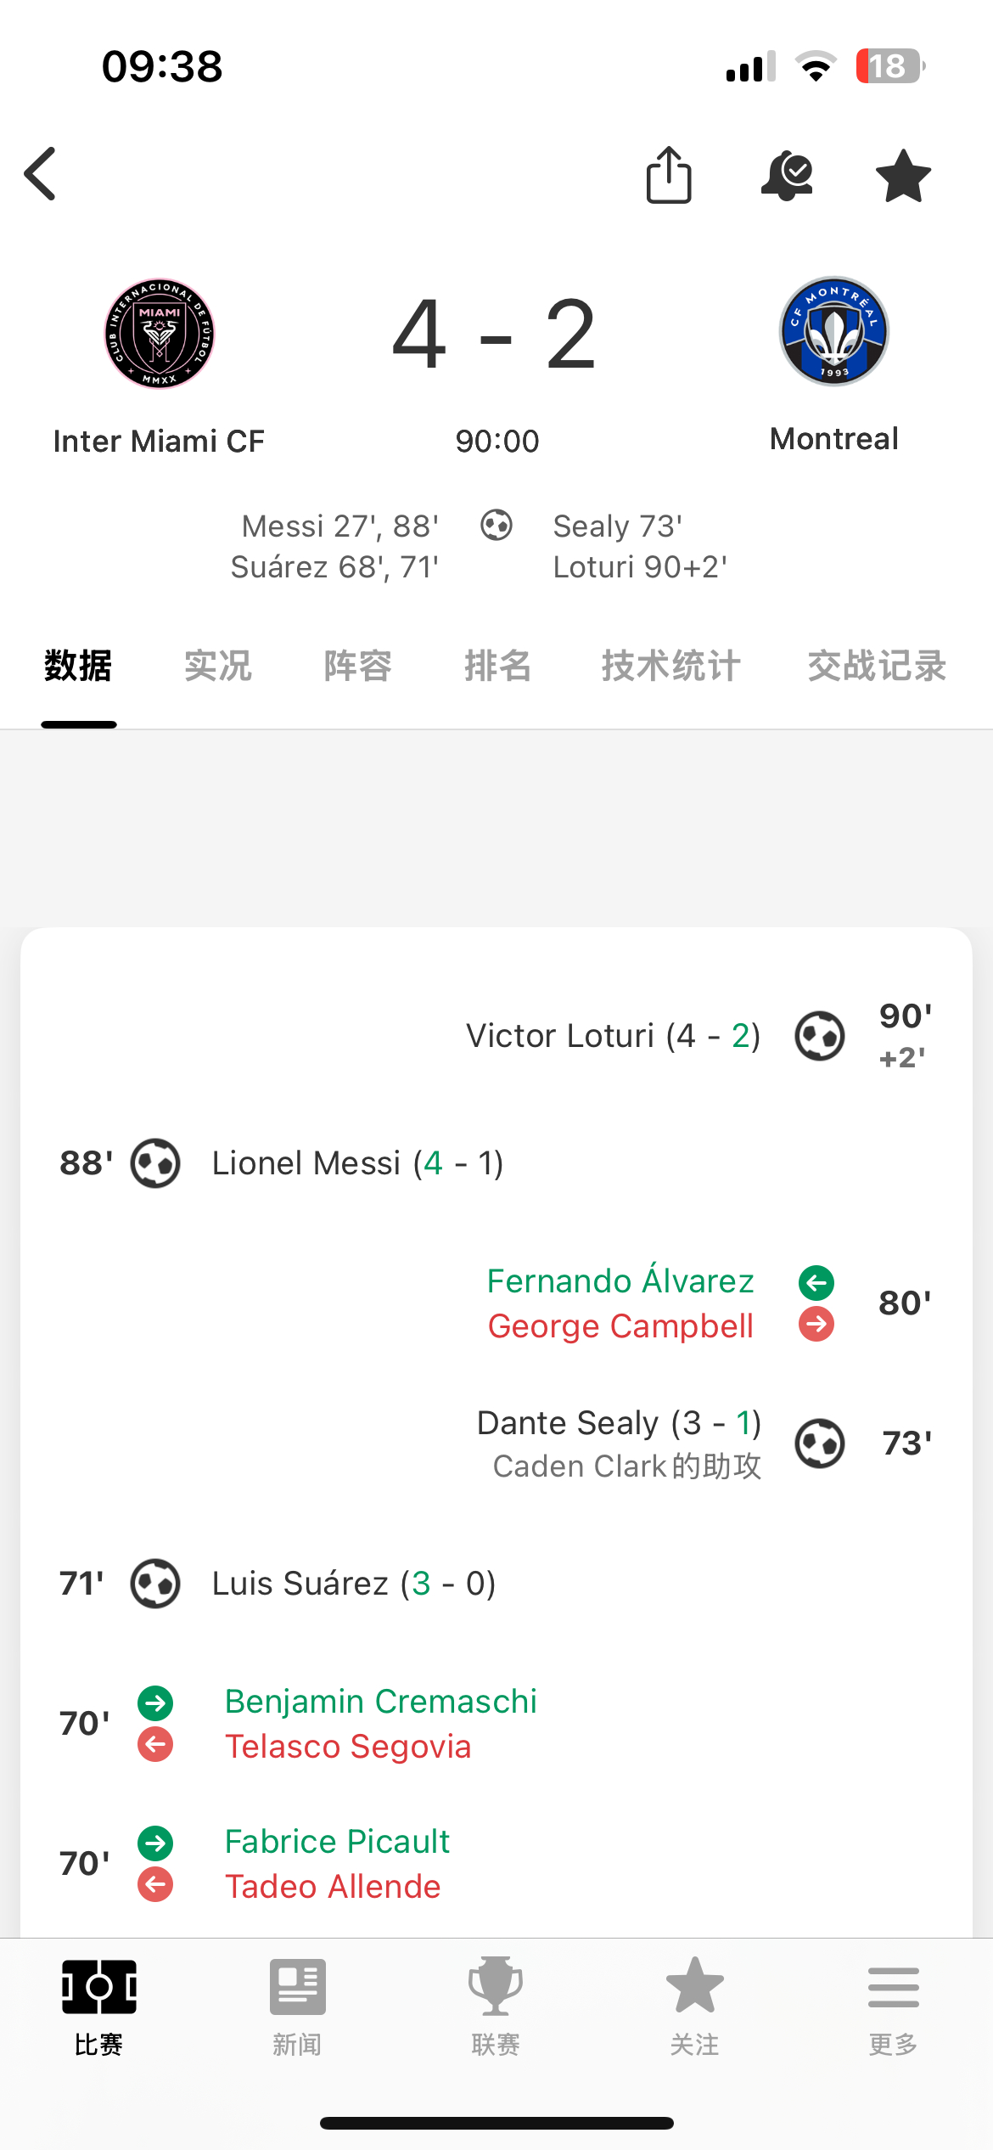Toggle match notification bell
993x2150 pixels.
(x=787, y=176)
